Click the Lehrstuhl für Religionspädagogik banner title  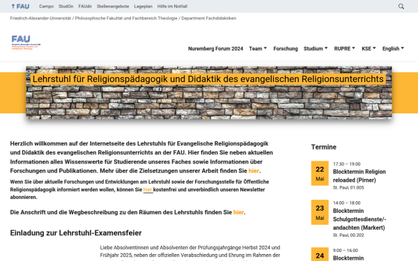[x=208, y=79]
